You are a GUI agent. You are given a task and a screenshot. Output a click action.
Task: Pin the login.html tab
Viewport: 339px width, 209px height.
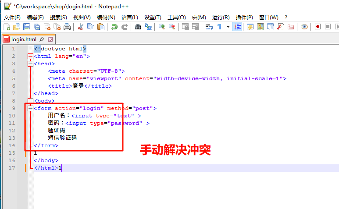point(42,39)
